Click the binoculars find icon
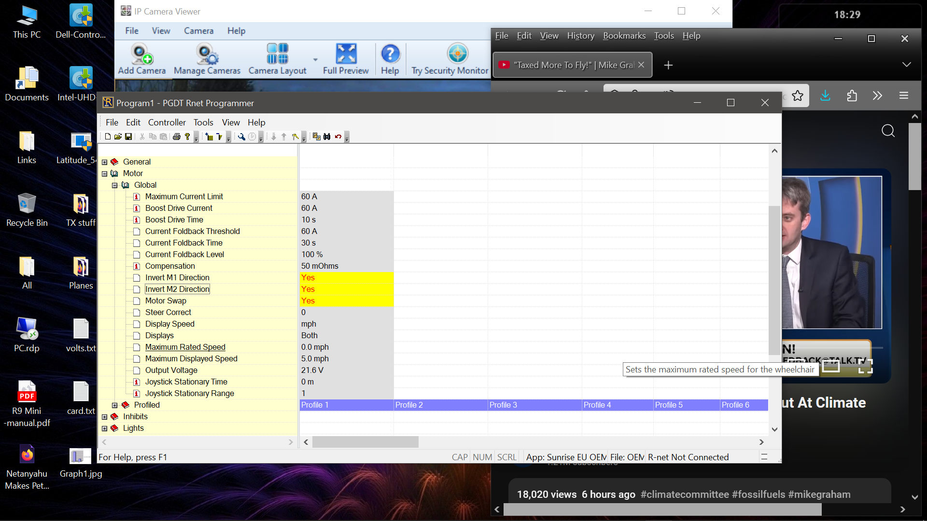The image size is (927, 521). coord(327,137)
